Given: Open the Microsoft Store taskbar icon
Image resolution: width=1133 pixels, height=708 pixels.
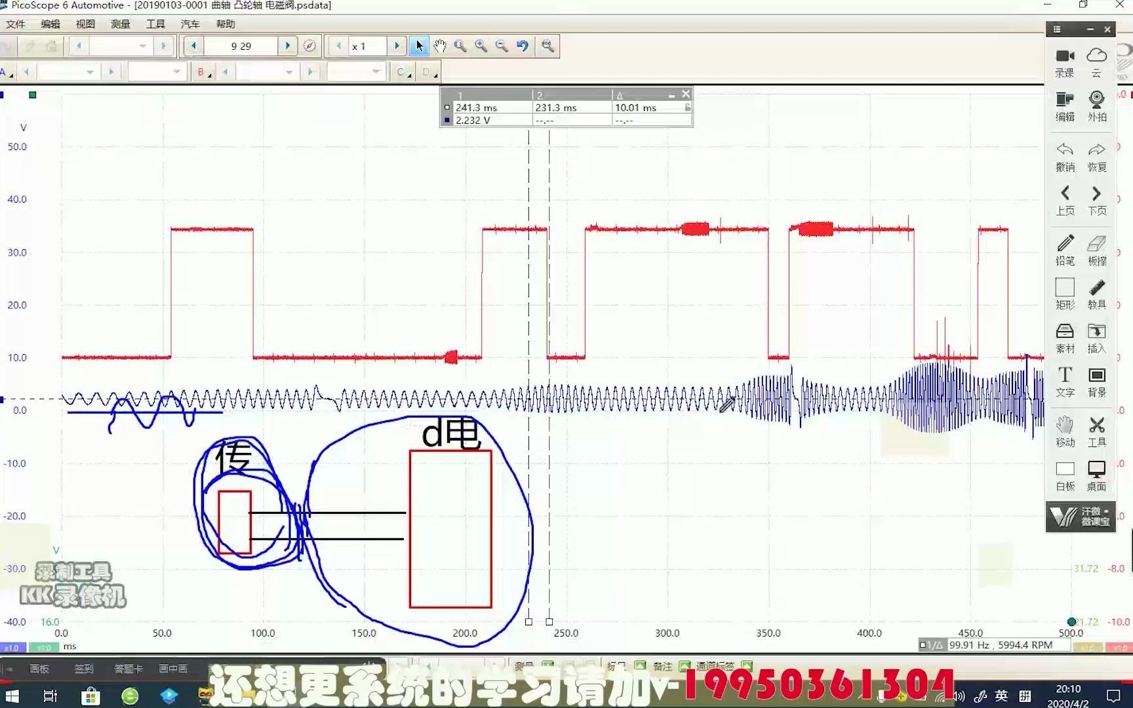Looking at the screenshot, I should [x=90, y=696].
